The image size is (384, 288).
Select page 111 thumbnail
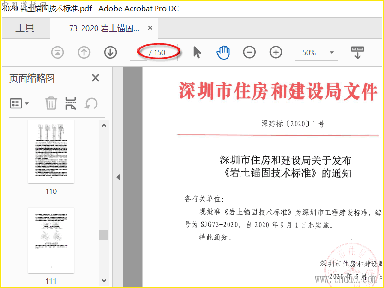pos(51,240)
